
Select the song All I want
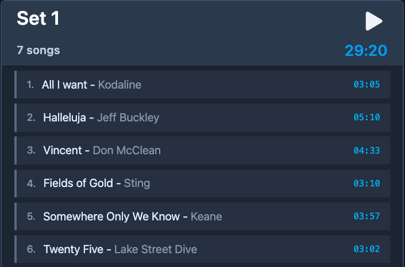[x=64, y=85]
